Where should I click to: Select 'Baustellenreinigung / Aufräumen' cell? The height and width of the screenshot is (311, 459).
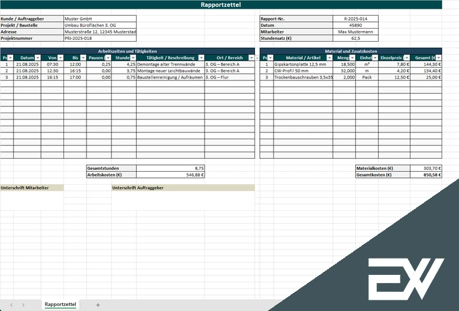click(170, 77)
